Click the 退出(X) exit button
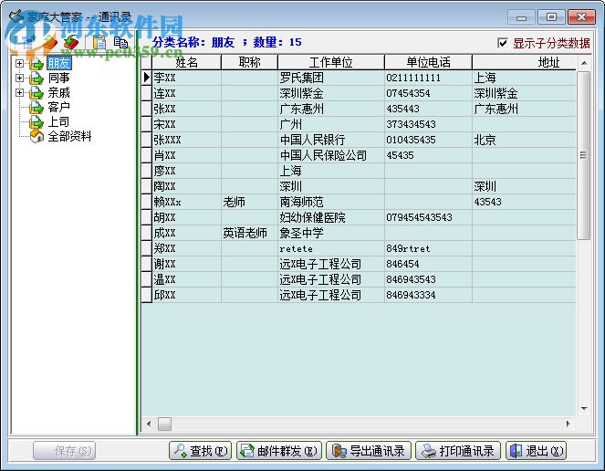Screen dimensions: 605x471 click(537, 451)
